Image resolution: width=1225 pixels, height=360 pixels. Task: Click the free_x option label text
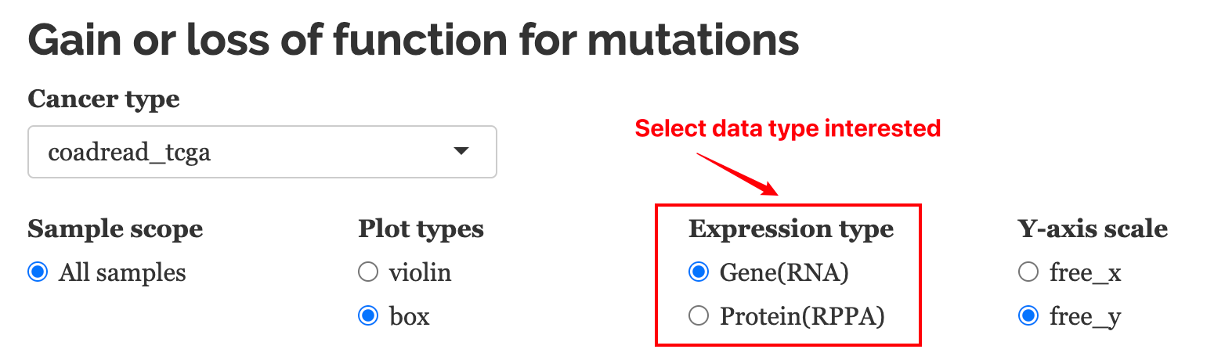tap(1086, 273)
